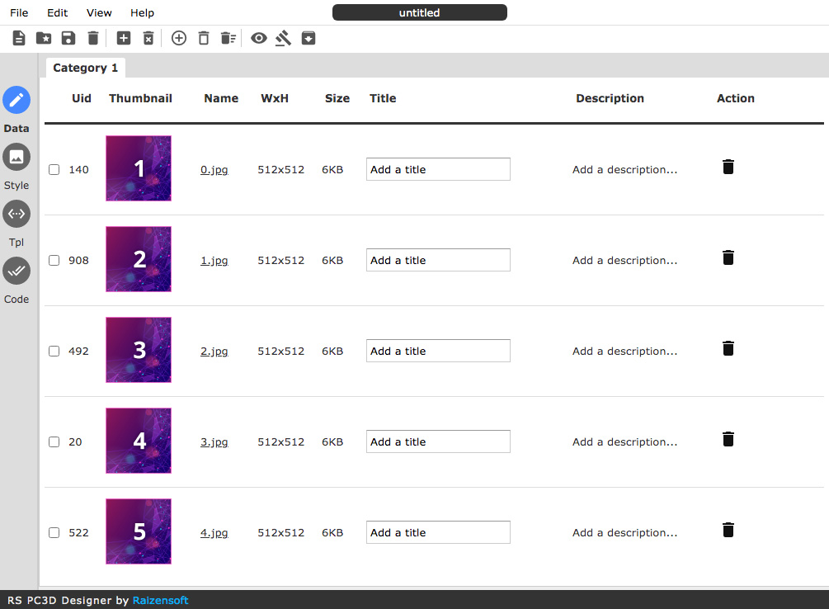This screenshot has height=609, width=829.
Task: Click the gavel build icon
Action: point(284,38)
